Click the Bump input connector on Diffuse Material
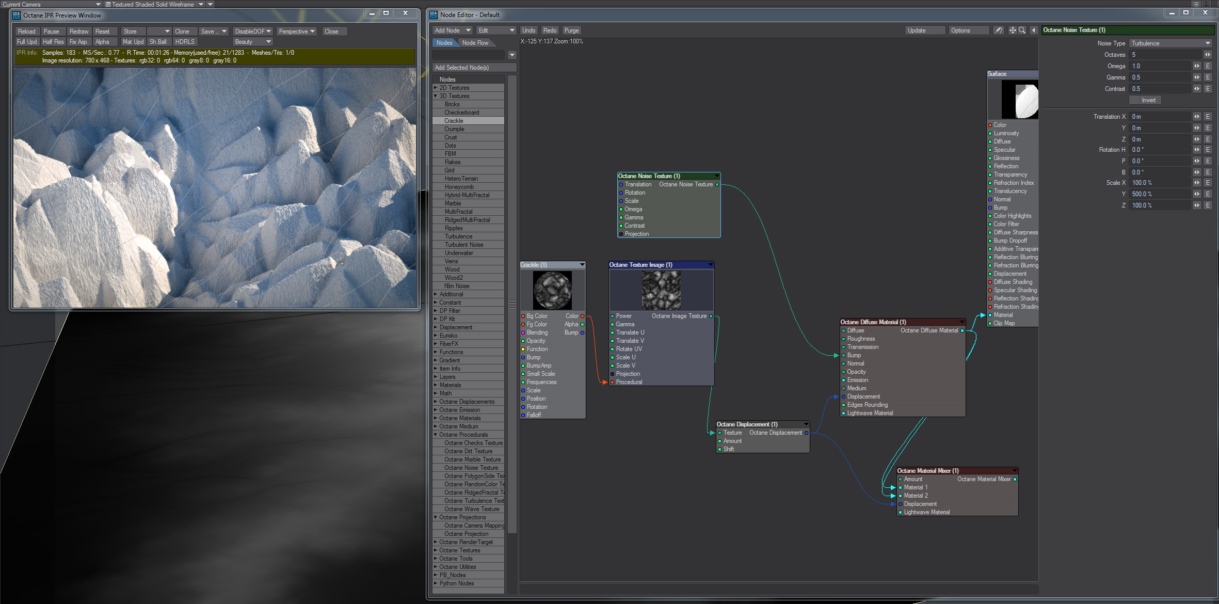 pos(843,355)
